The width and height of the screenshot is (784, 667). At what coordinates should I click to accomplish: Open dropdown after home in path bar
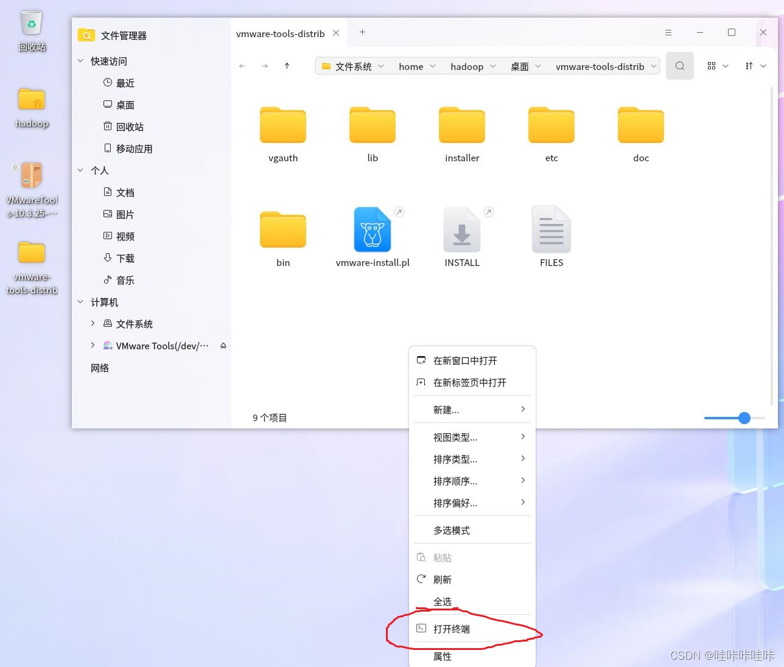[x=433, y=66]
